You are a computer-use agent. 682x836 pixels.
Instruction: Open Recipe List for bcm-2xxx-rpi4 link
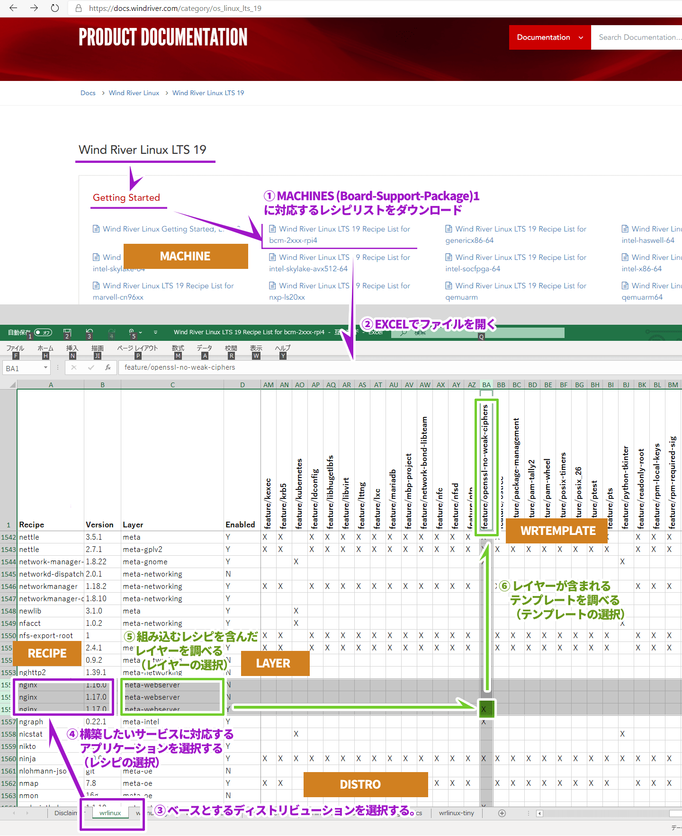click(x=339, y=234)
